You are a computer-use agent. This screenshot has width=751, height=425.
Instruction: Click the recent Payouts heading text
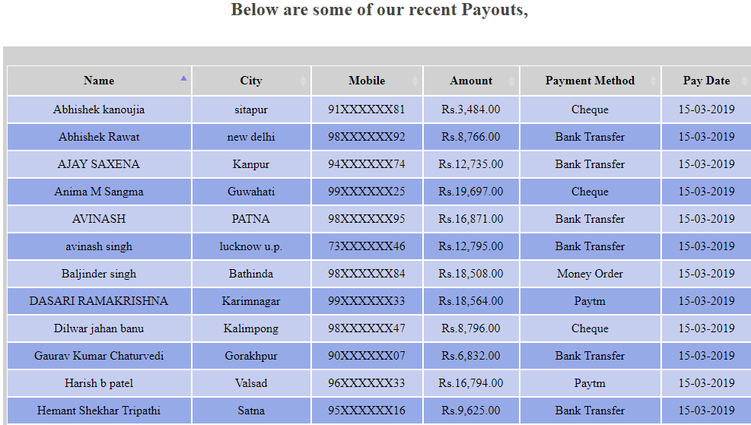click(379, 10)
